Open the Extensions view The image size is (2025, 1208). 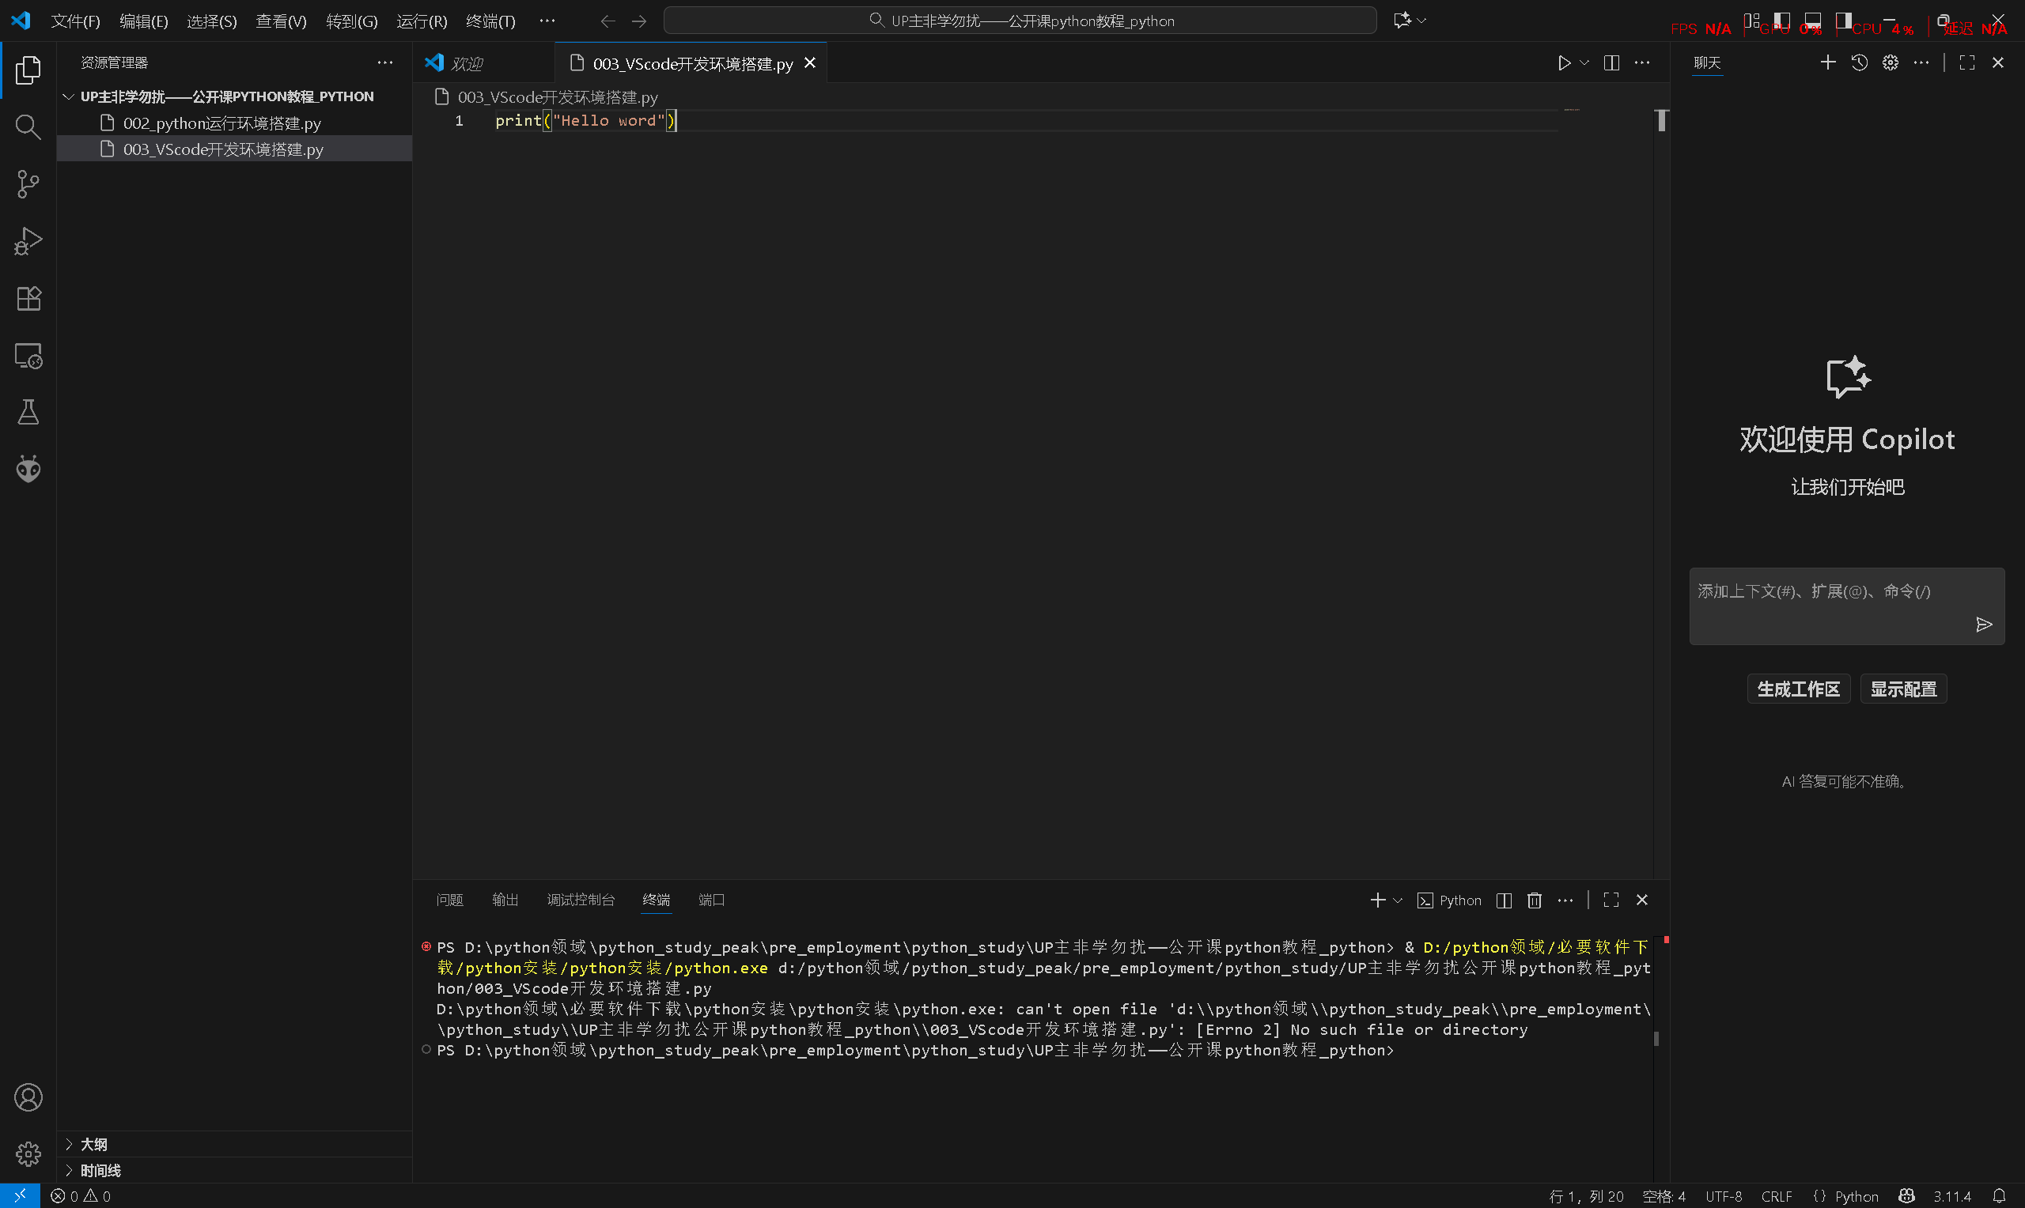[28, 299]
